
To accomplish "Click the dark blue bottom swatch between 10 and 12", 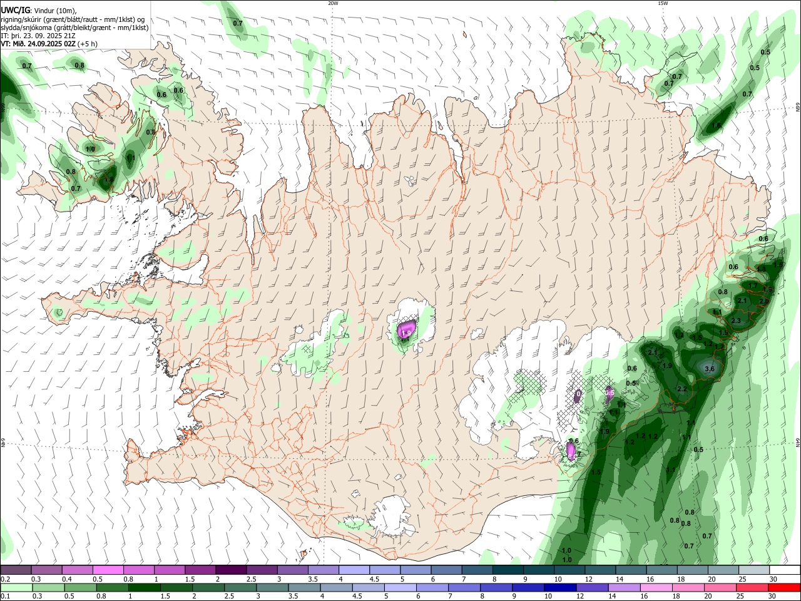I will pos(560,587).
